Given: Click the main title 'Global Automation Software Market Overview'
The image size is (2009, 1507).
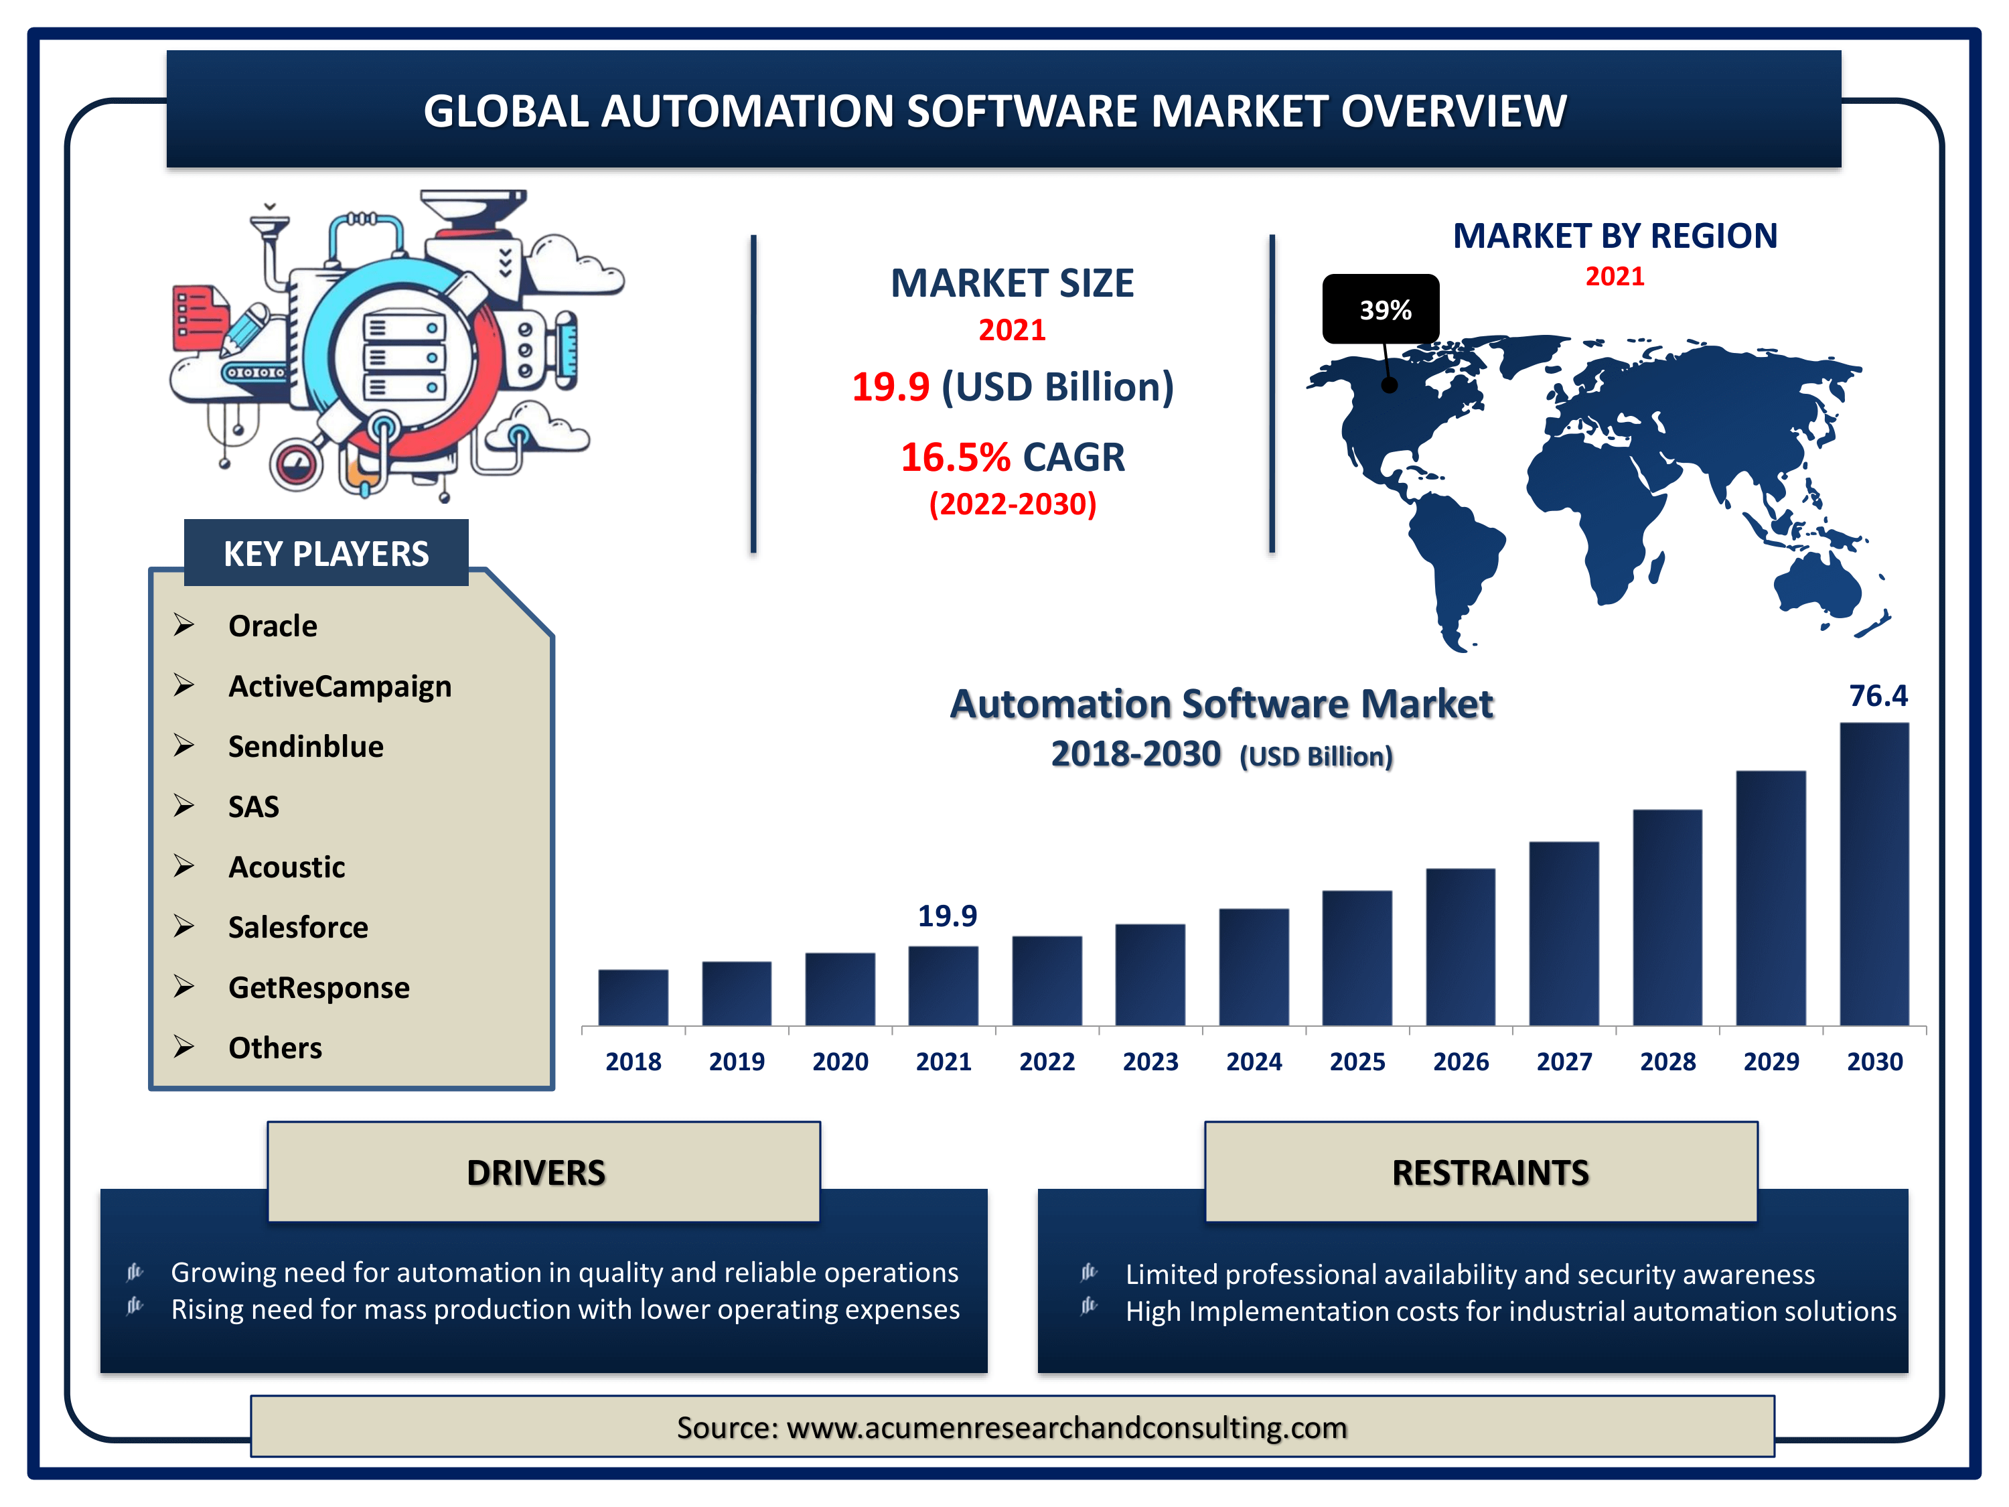Looking at the screenshot, I should point(994,111).
